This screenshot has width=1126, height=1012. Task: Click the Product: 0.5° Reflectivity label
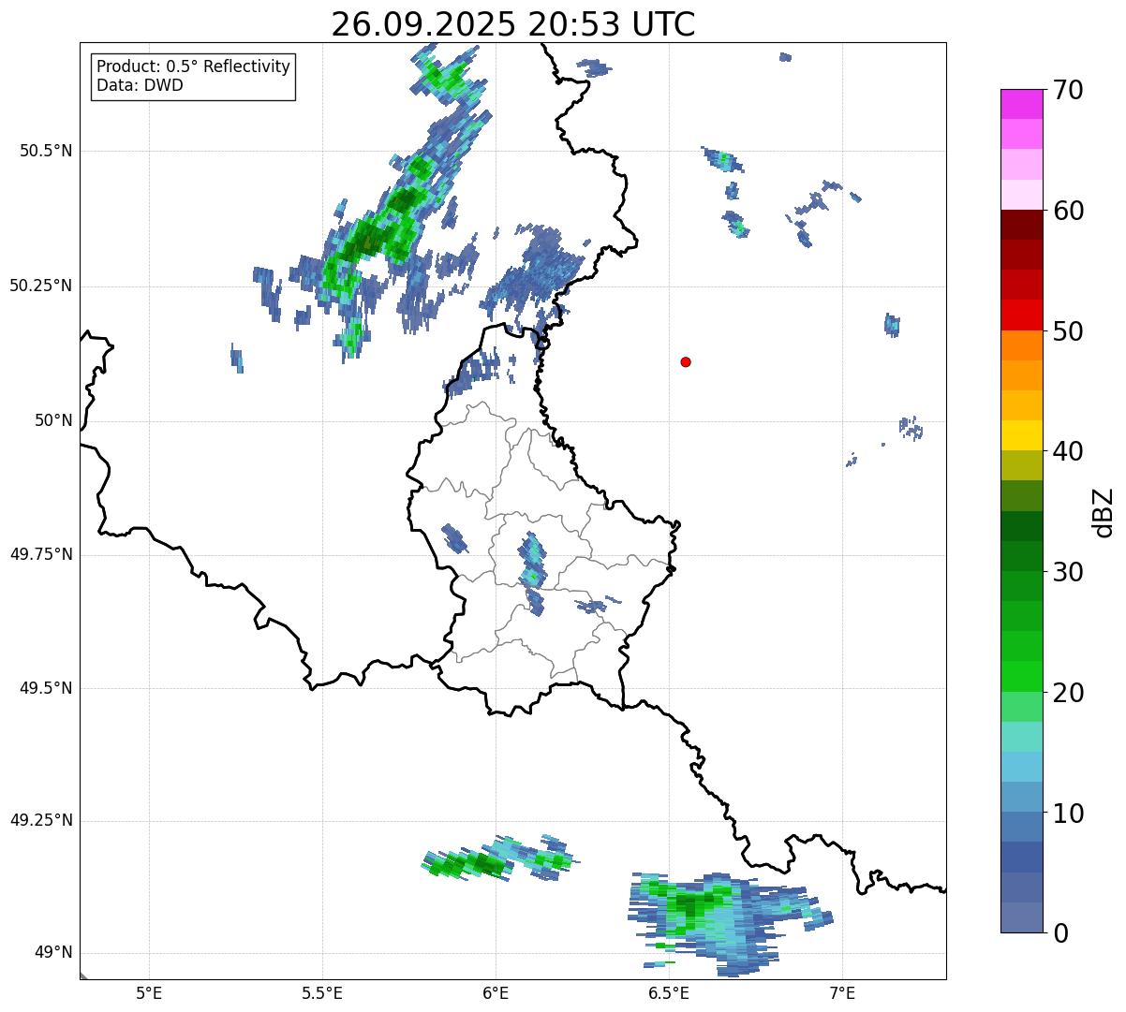(x=193, y=66)
